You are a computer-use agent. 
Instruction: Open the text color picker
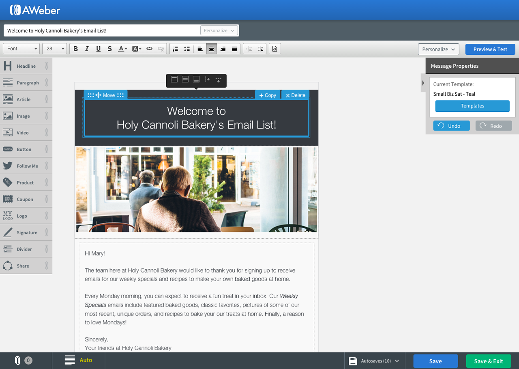pos(122,49)
